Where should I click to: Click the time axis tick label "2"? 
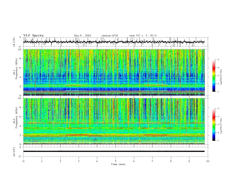click(60, 161)
